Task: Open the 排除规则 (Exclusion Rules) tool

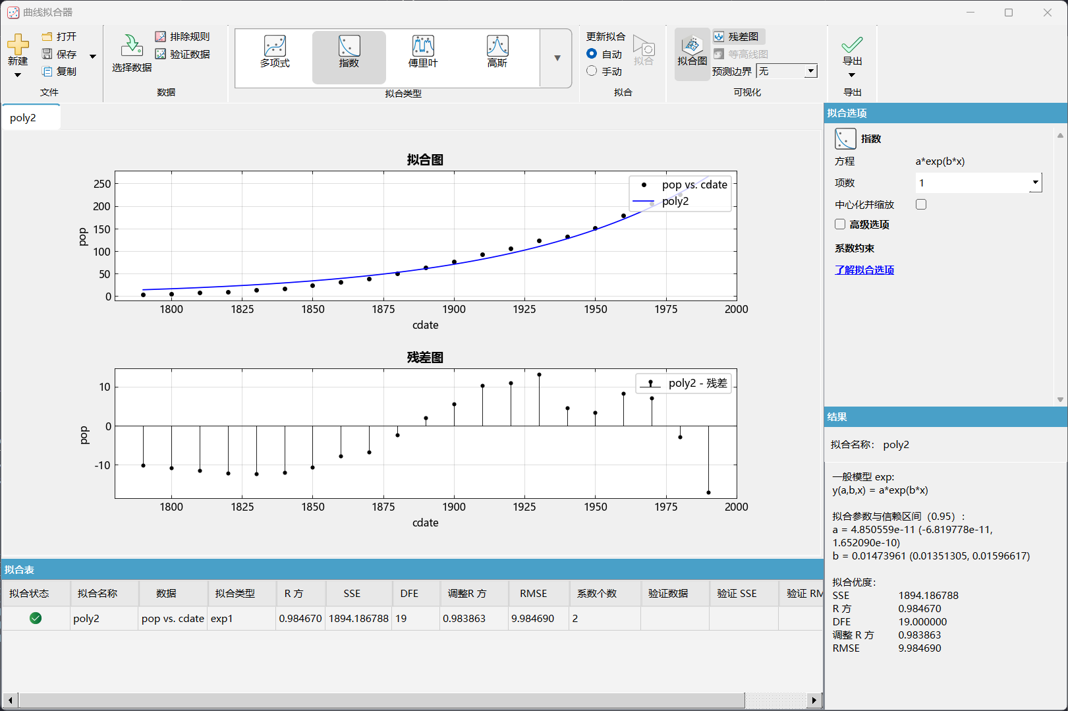Action: pyautogui.click(x=183, y=37)
